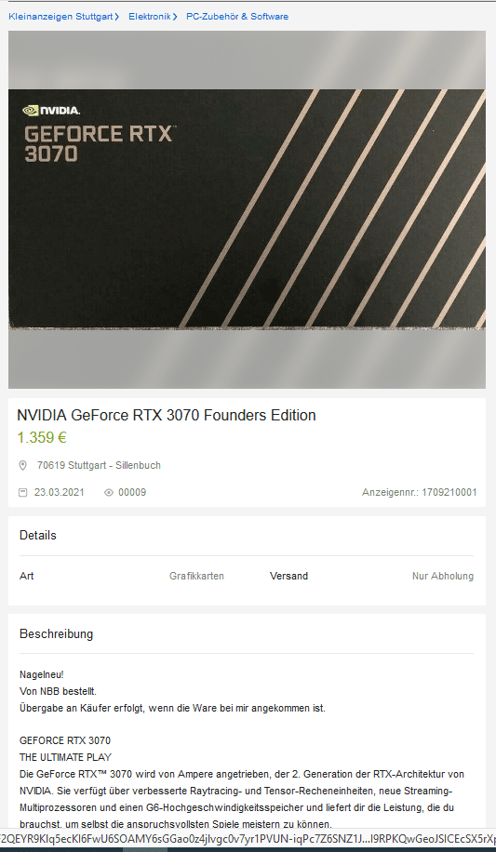496x852 pixels.
Task: Click the location pin icon
Action: pos(23,466)
